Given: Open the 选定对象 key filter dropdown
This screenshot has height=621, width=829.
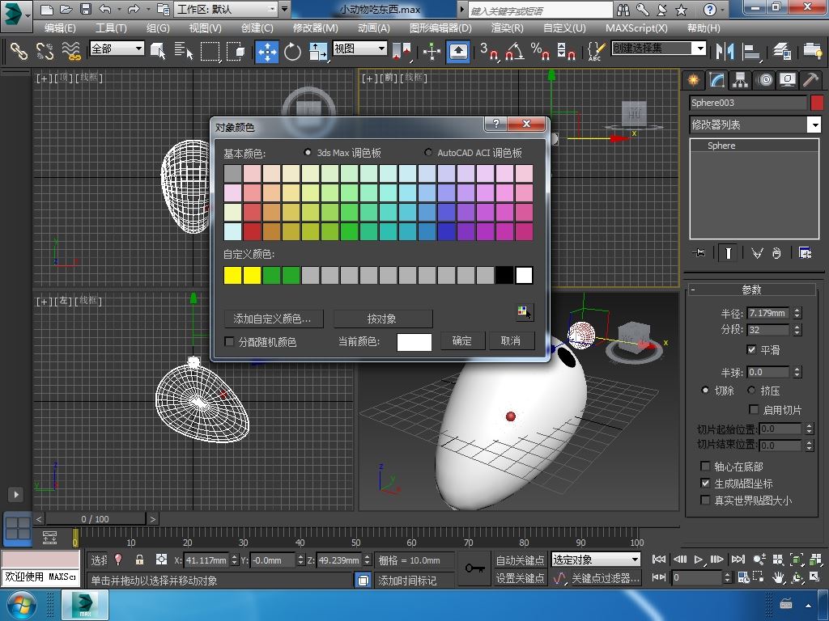Looking at the screenshot, I should coord(596,560).
